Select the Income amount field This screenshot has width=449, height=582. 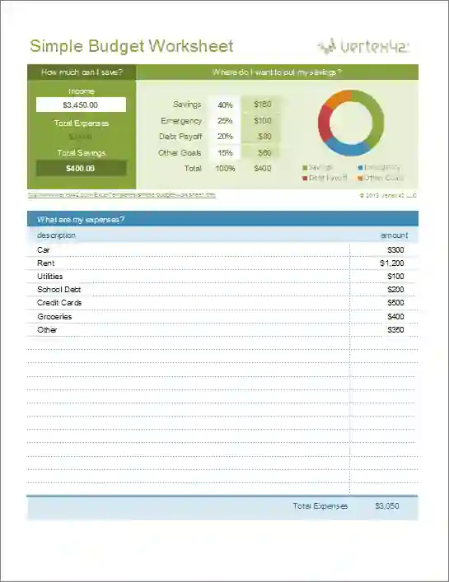[81, 105]
